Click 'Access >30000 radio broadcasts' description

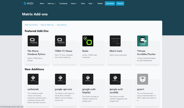tap(90, 56)
